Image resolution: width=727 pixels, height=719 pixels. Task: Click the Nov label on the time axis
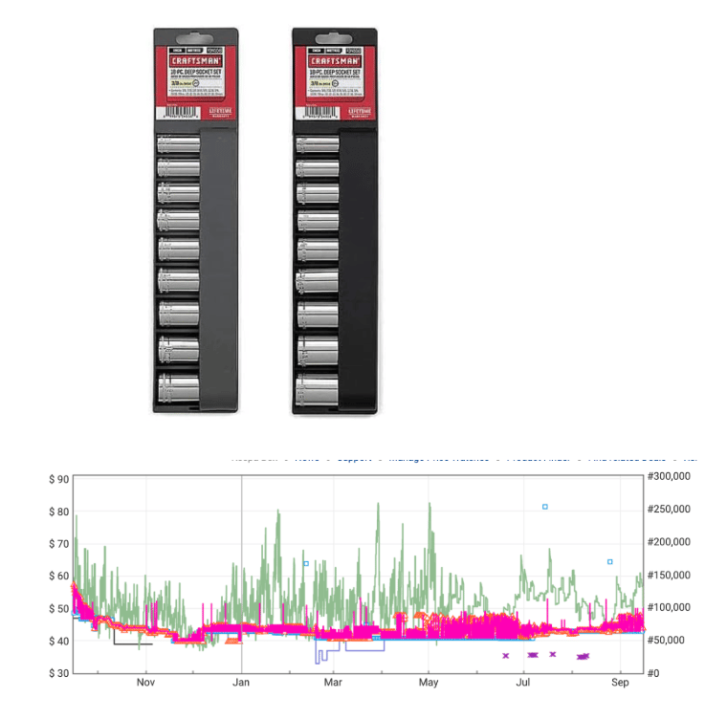click(x=145, y=683)
